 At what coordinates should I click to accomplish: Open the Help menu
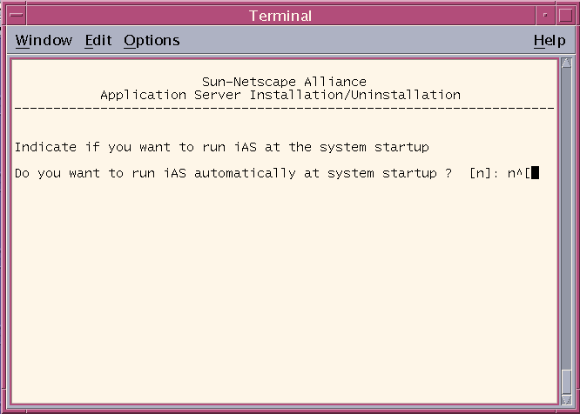point(550,40)
